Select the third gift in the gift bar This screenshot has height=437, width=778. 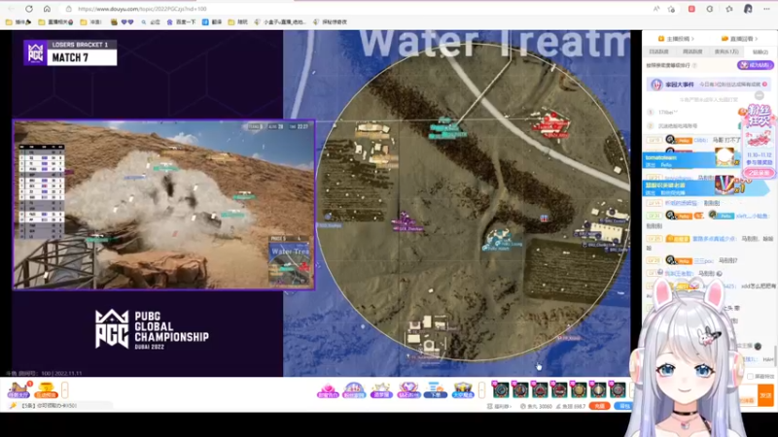coord(540,390)
